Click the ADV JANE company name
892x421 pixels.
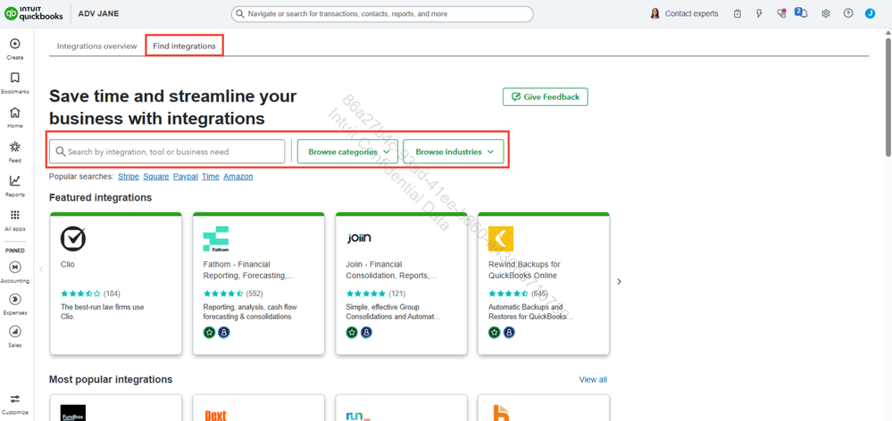tap(98, 13)
